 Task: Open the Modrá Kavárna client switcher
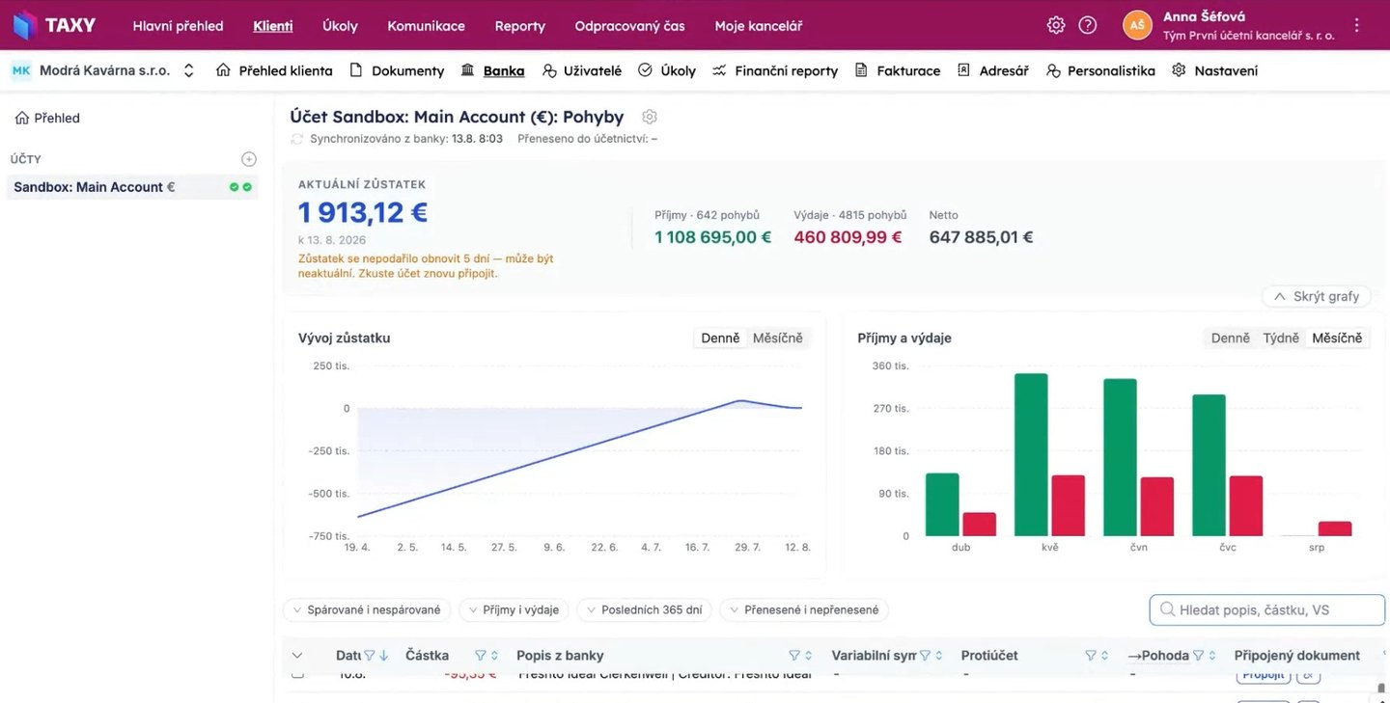point(189,70)
